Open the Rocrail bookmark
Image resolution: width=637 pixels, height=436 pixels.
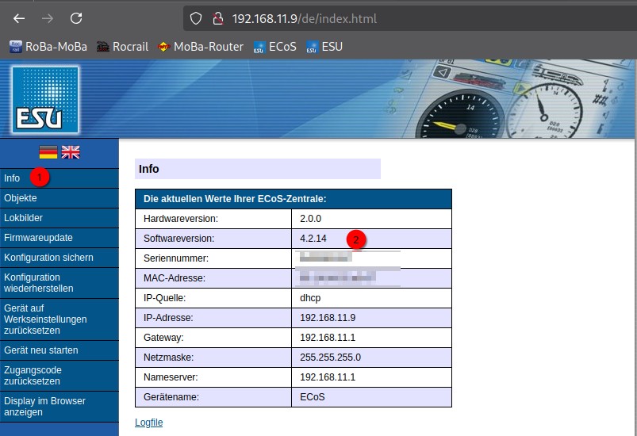click(122, 47)
